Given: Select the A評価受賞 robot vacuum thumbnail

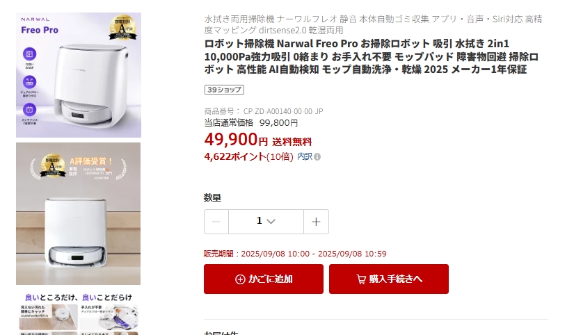Looking at the screenshot, I should (79, 213).
